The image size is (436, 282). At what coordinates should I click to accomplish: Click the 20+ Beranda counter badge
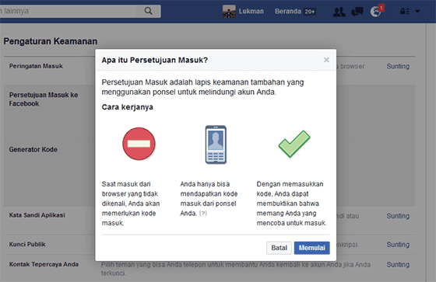click(x=310, y=12)
